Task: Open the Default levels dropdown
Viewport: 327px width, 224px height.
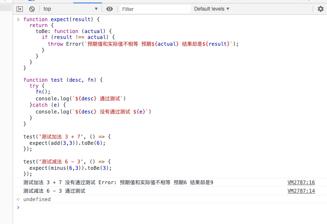Action: (212, 9)
